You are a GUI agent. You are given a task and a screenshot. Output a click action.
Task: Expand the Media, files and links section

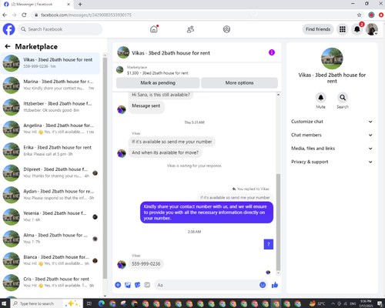click(x=332, y=149)
